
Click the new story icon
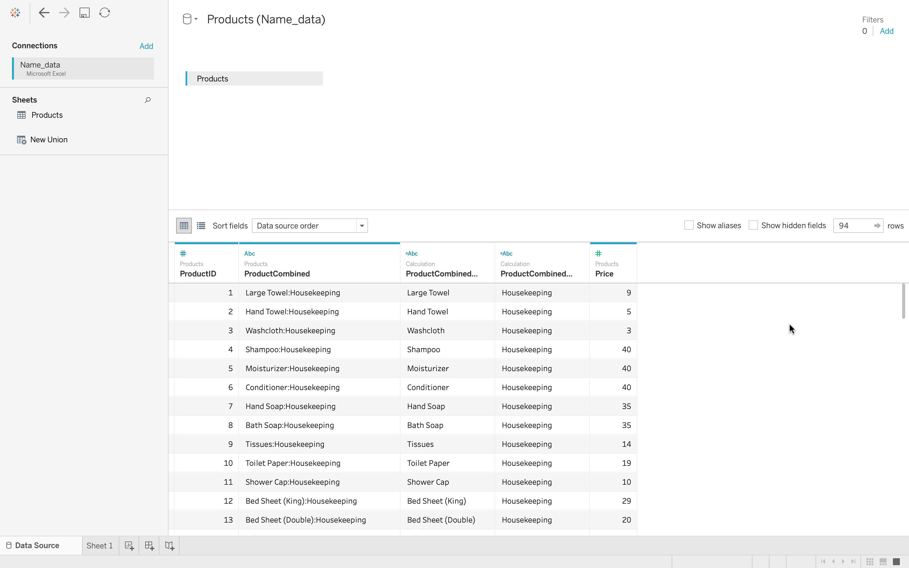(169, 546)
